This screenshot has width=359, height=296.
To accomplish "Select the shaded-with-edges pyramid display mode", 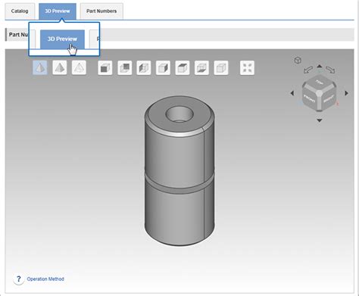I will tap(40, 67).
